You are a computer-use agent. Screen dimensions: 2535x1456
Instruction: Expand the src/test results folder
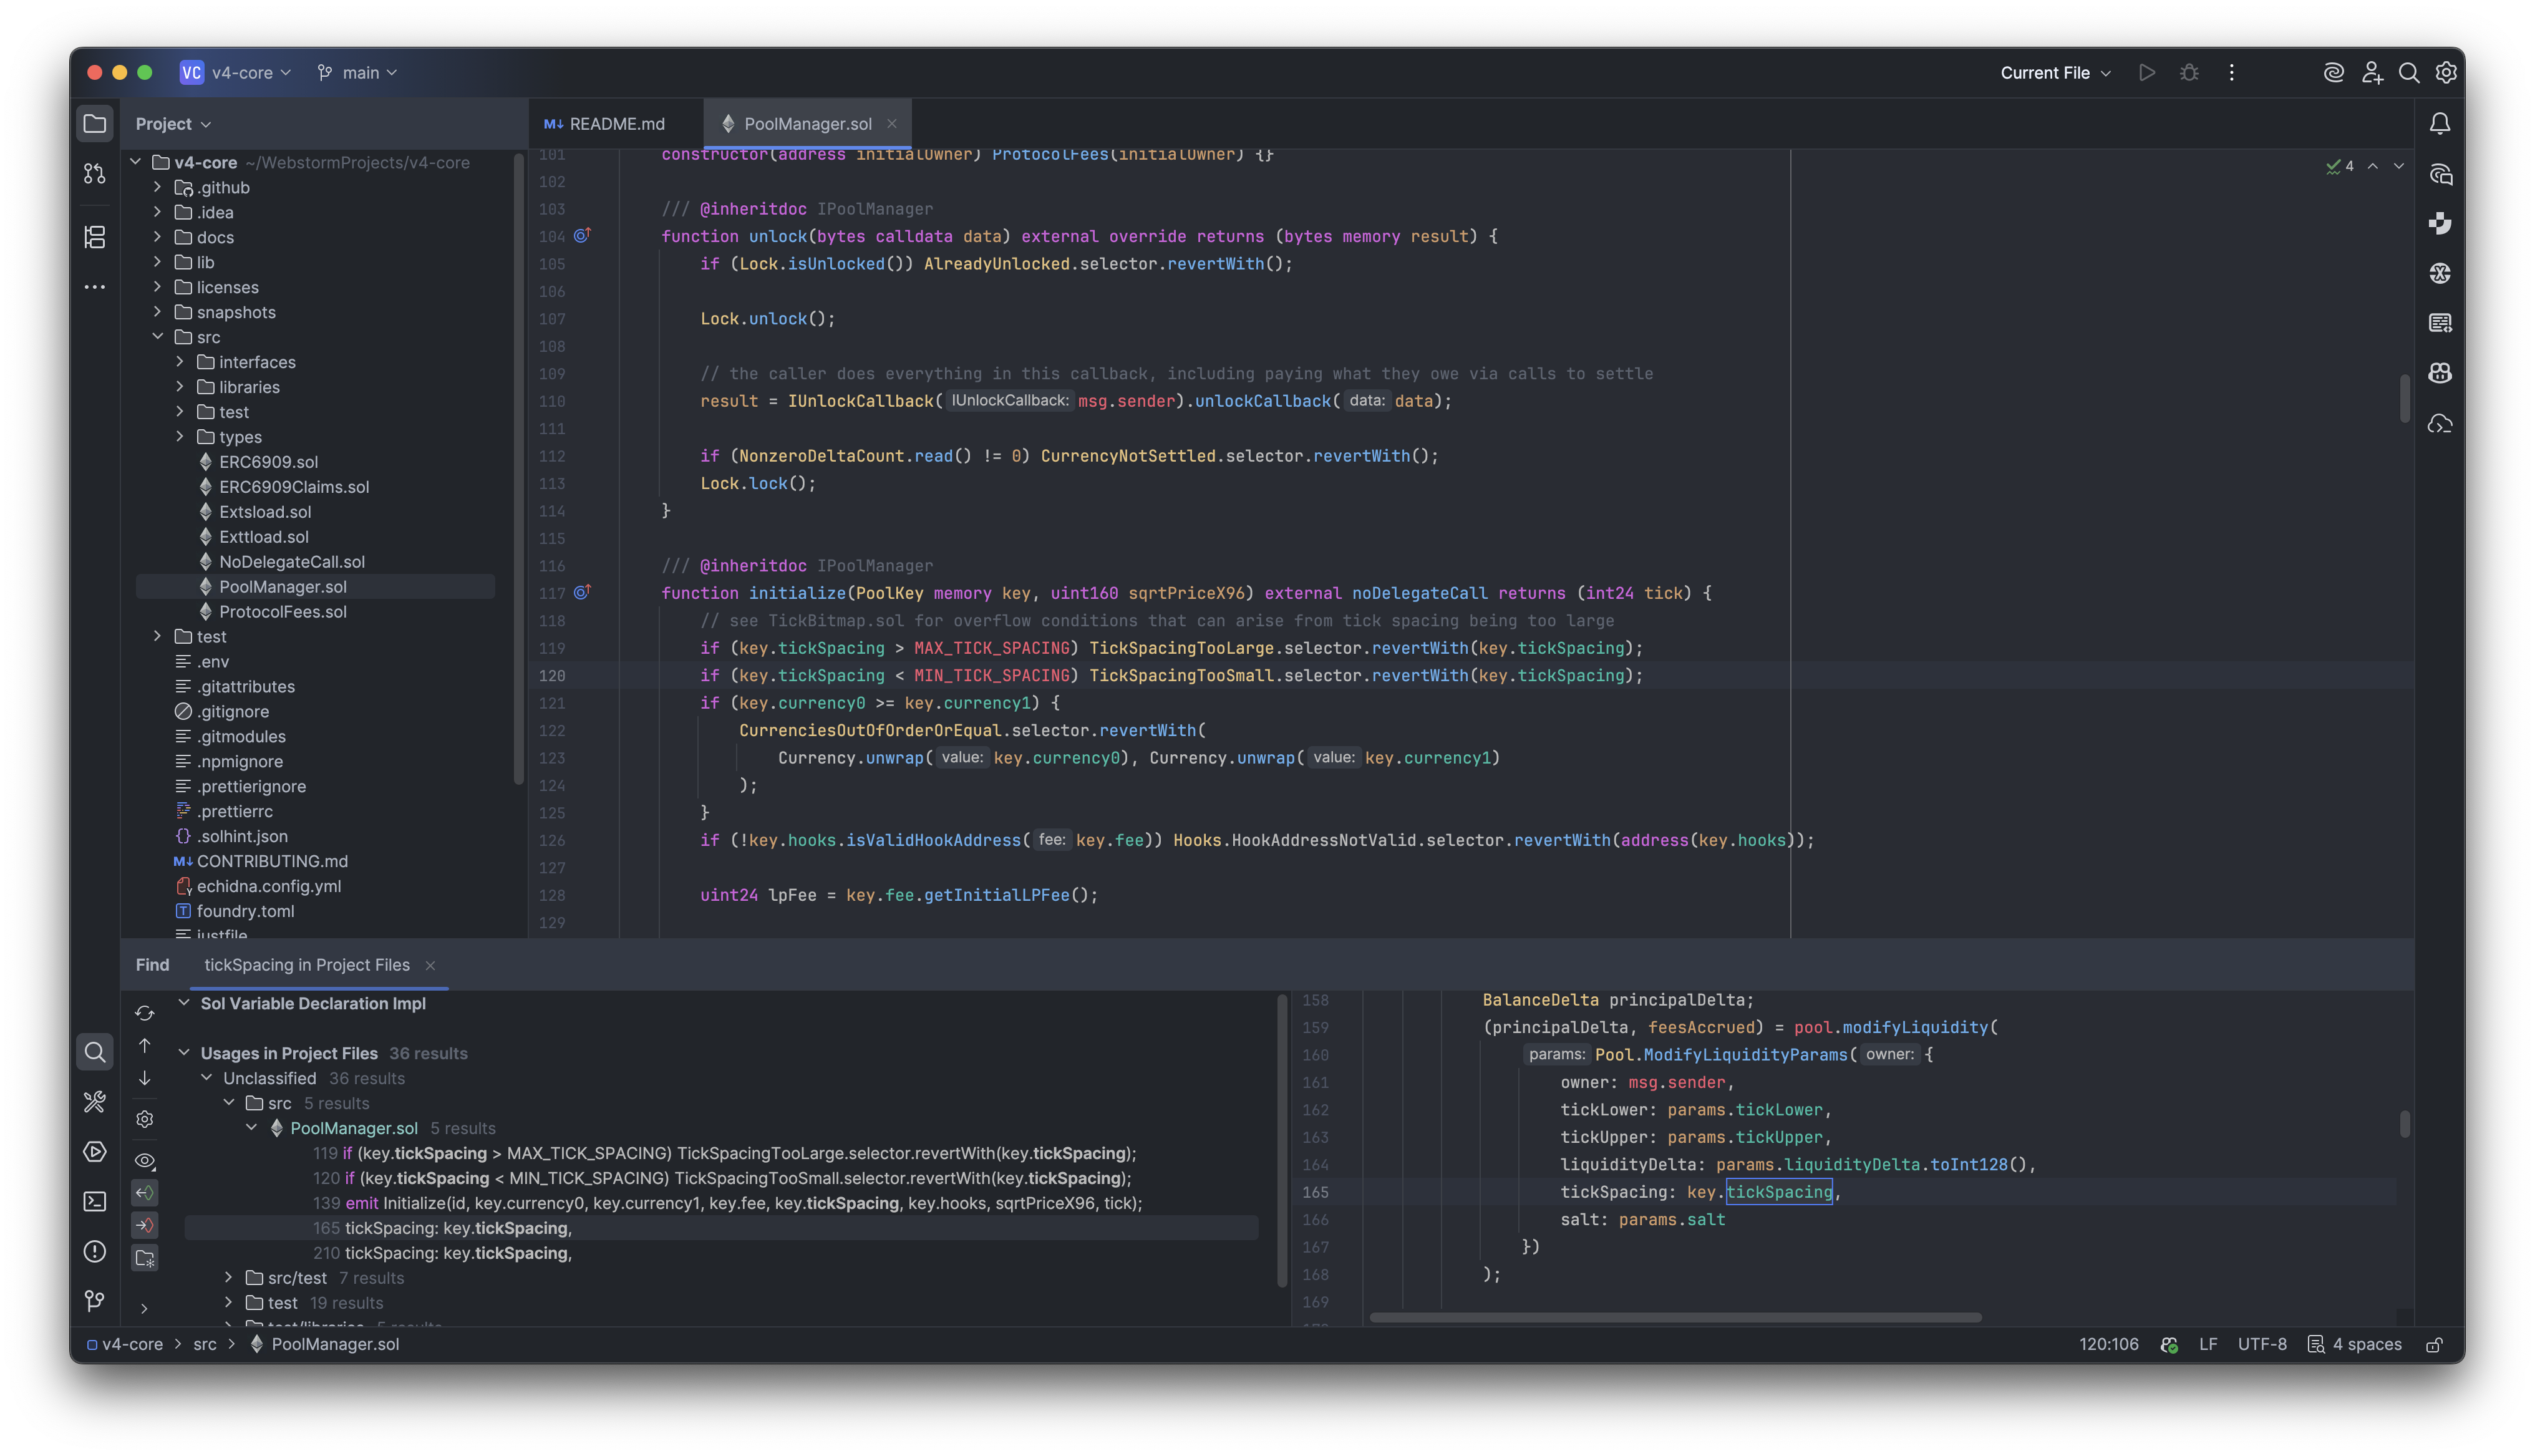pos(229,1277)
